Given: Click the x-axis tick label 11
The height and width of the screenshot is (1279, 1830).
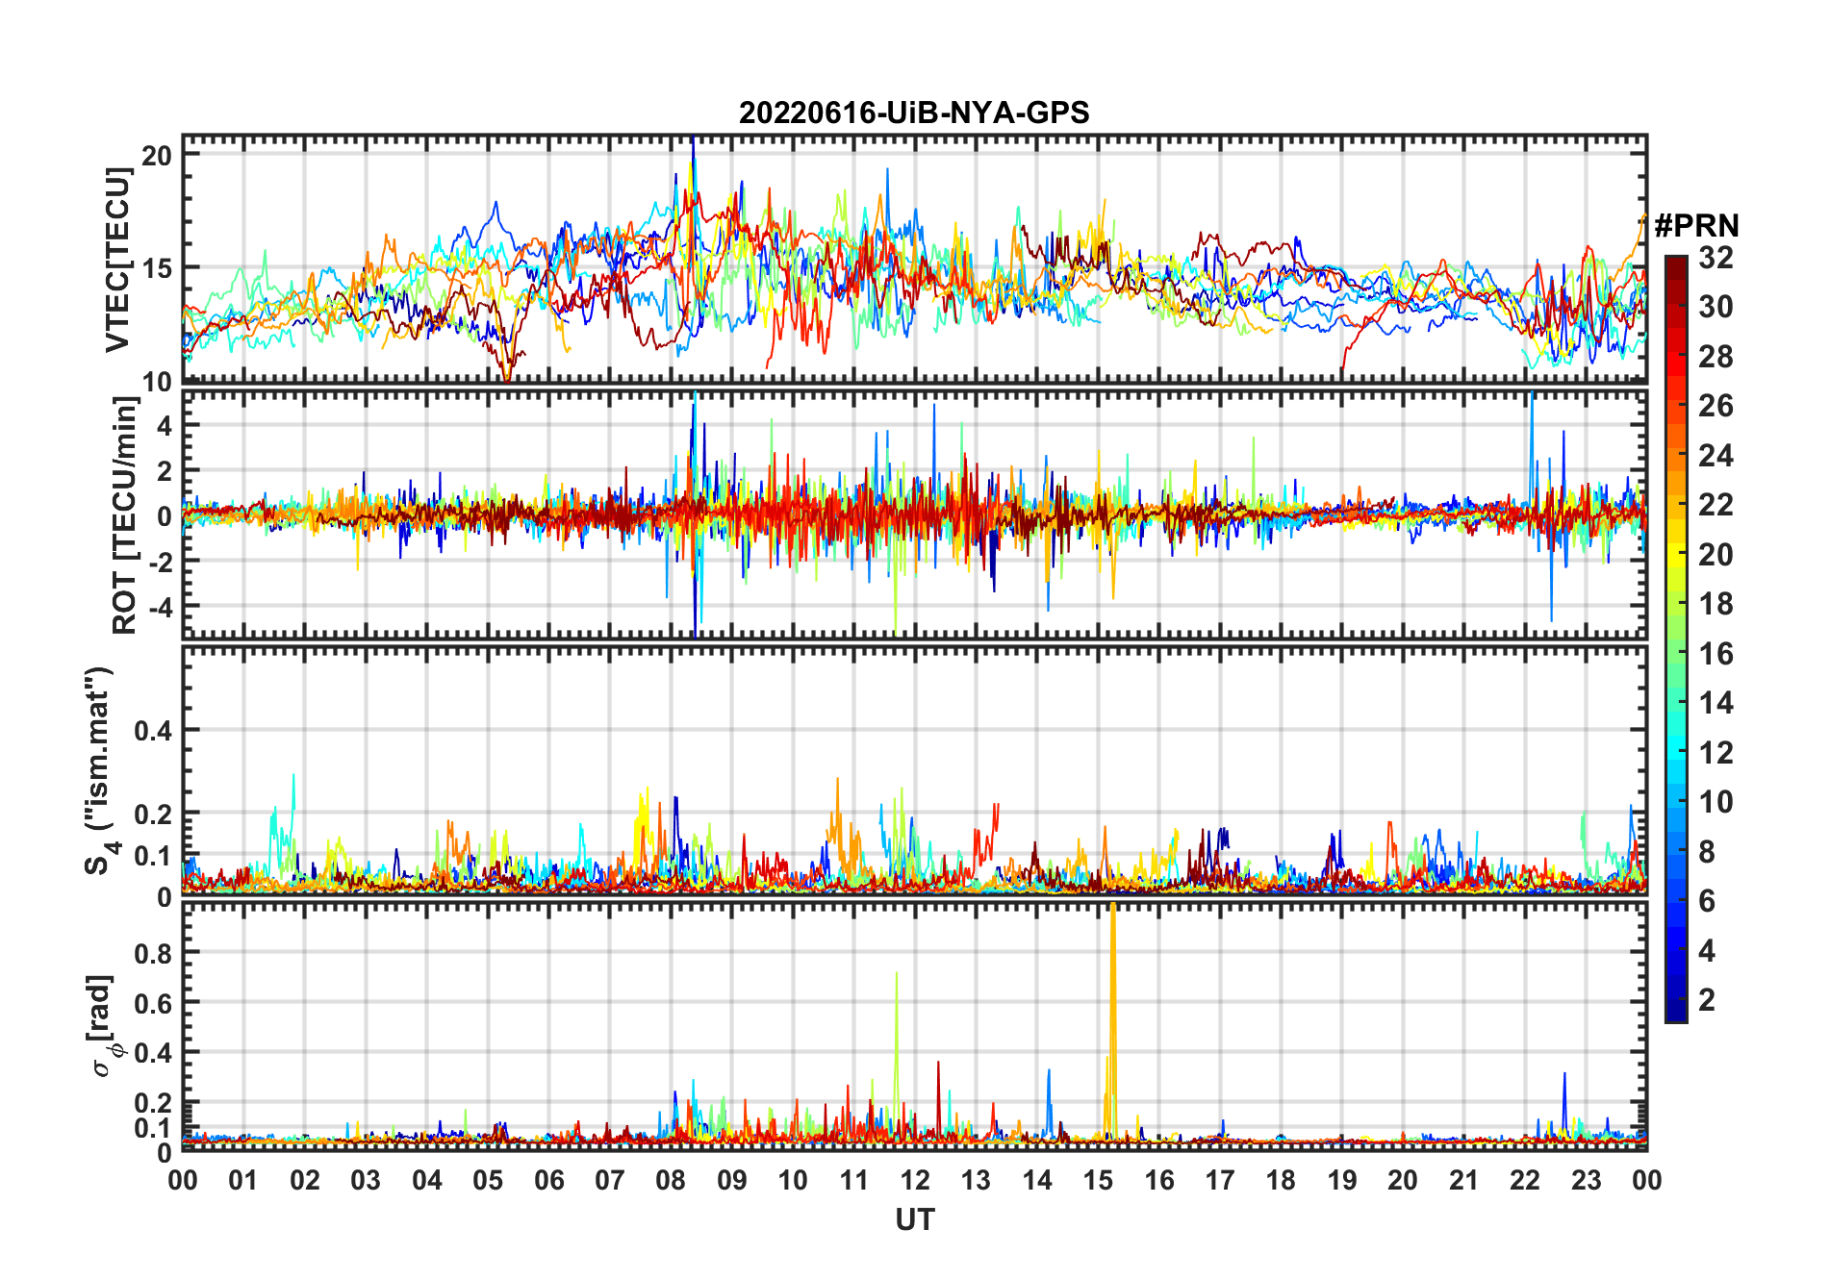Looking at the screenshot, I should tap(854, 1180).
